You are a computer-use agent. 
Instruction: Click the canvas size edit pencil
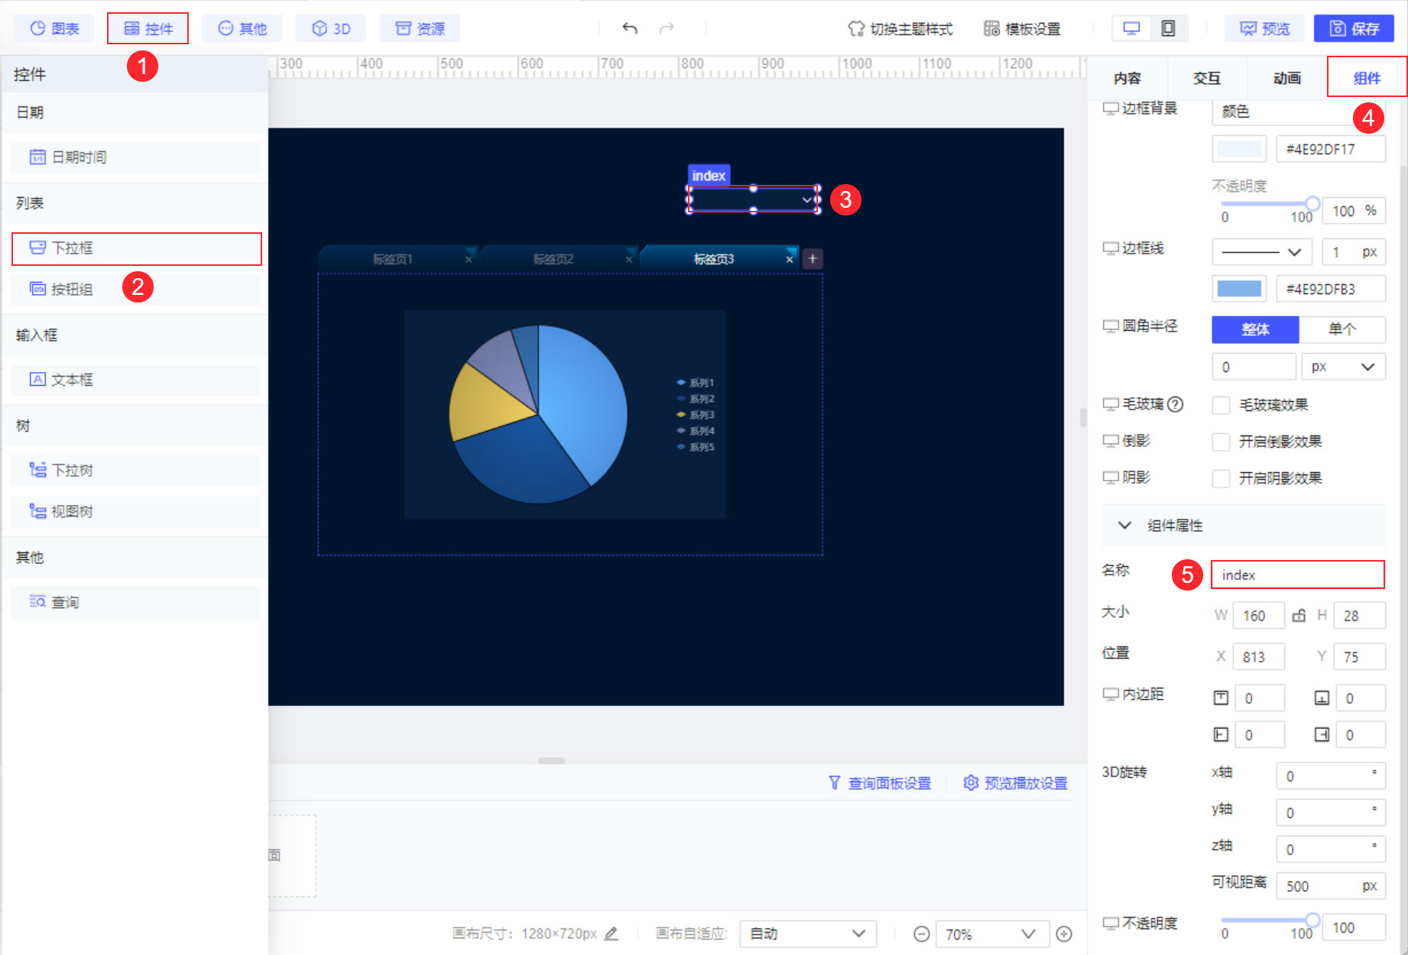point(611,934)
